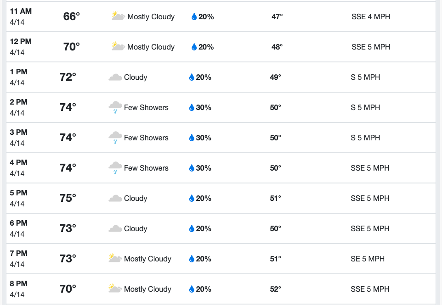Screen dimensions: 442x305
Task: Select the 3 PM Few Showers text
Action: point(146,138)
